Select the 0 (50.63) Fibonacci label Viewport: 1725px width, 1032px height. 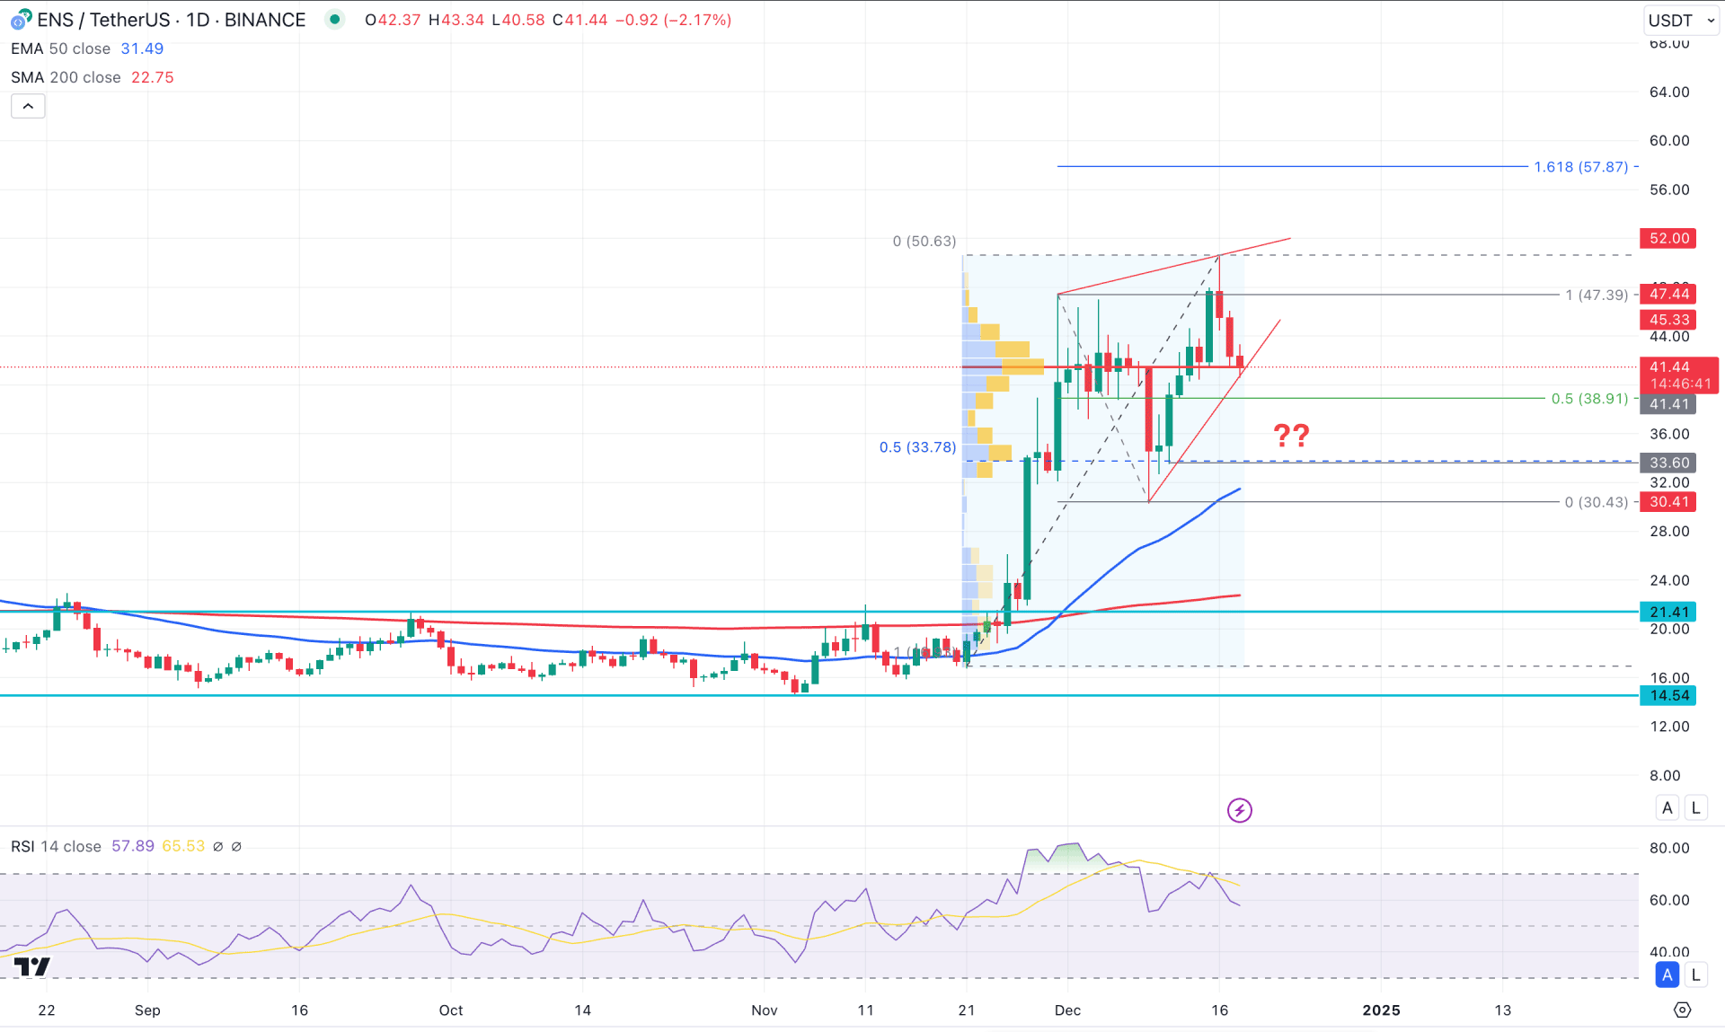point(924,241)
